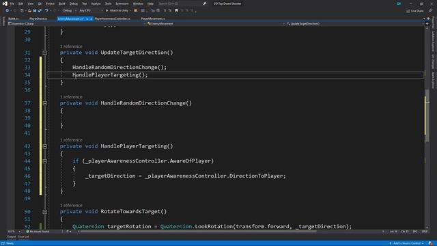The width and height of the screenshot is (437, 246).
Task: Collapse the HandleRandomDirectionChange method
Action: tap(44, 103)
